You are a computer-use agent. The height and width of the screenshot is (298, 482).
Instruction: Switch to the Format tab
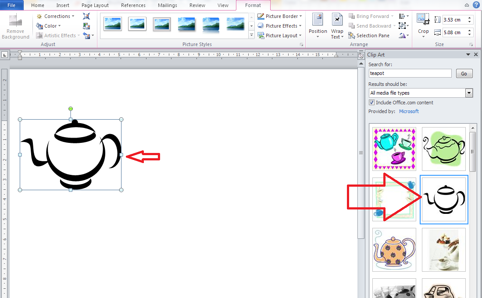253,6
